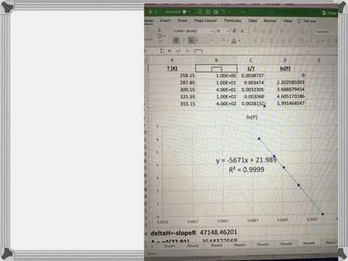348x261 pixels.
Task: Click the Copy icon in the ribbon
Action: tap(159, 36)
